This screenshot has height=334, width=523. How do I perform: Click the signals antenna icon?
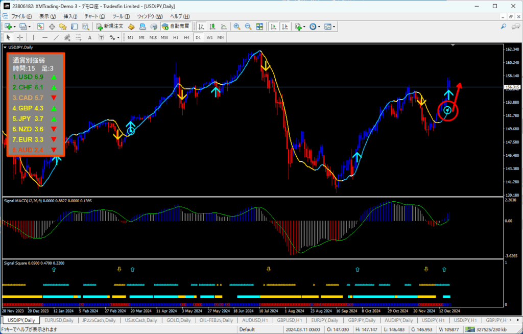coord(154,27)
